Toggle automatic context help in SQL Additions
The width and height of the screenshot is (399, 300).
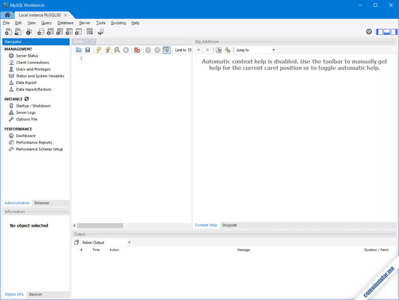click(x=228, y=50)
